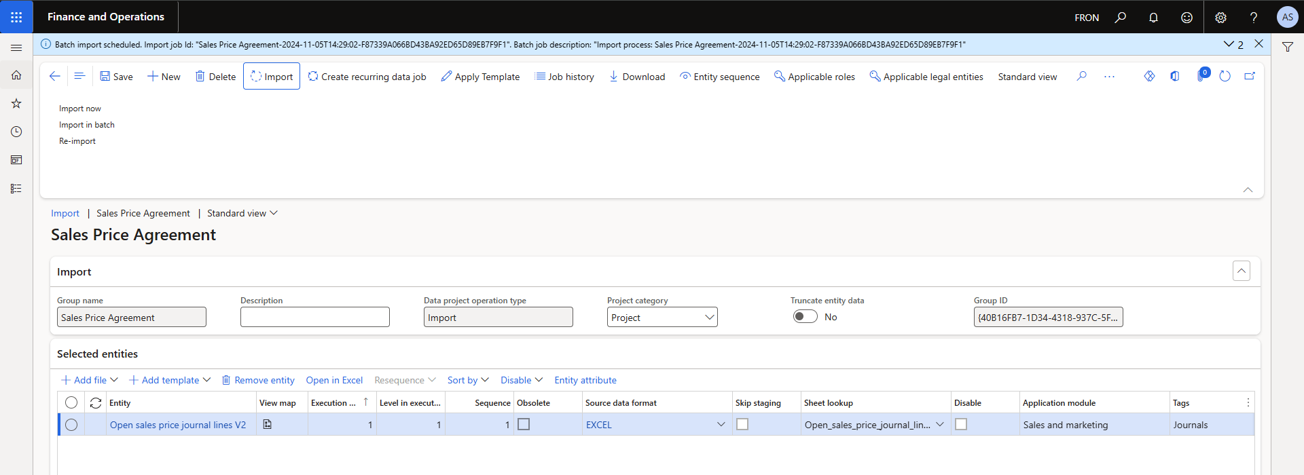Open Recent clock icon in sidebar

16,132
